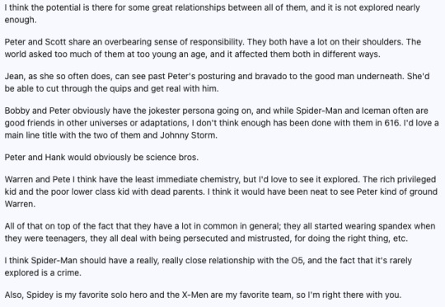Click the word "O5" in the Spider-Man paragraph
The height and width of the screenshot is (307, 445).
[x=293, y=261]
